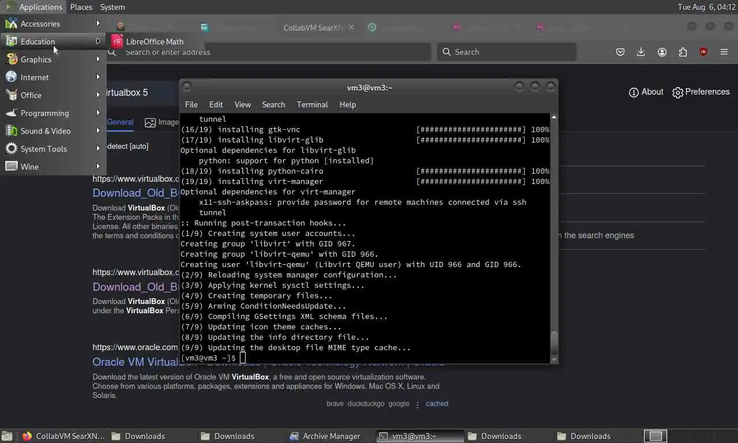Open terminal Terminal menu
738x443 pixels.
coord(312,104)
